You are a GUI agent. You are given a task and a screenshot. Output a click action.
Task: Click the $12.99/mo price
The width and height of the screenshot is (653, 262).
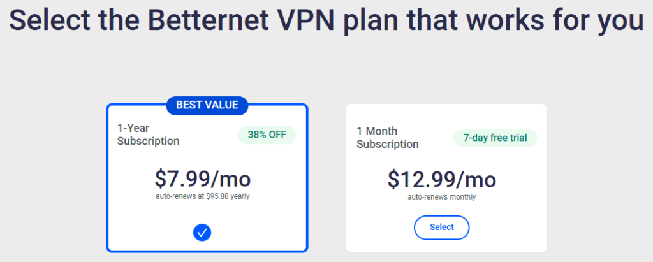click(441, 179)
